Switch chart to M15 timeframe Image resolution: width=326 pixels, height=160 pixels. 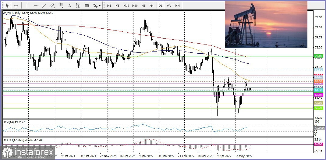(x=126, y=5)
